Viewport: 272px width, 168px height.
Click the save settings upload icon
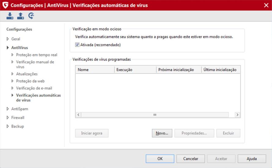point(20,16)
